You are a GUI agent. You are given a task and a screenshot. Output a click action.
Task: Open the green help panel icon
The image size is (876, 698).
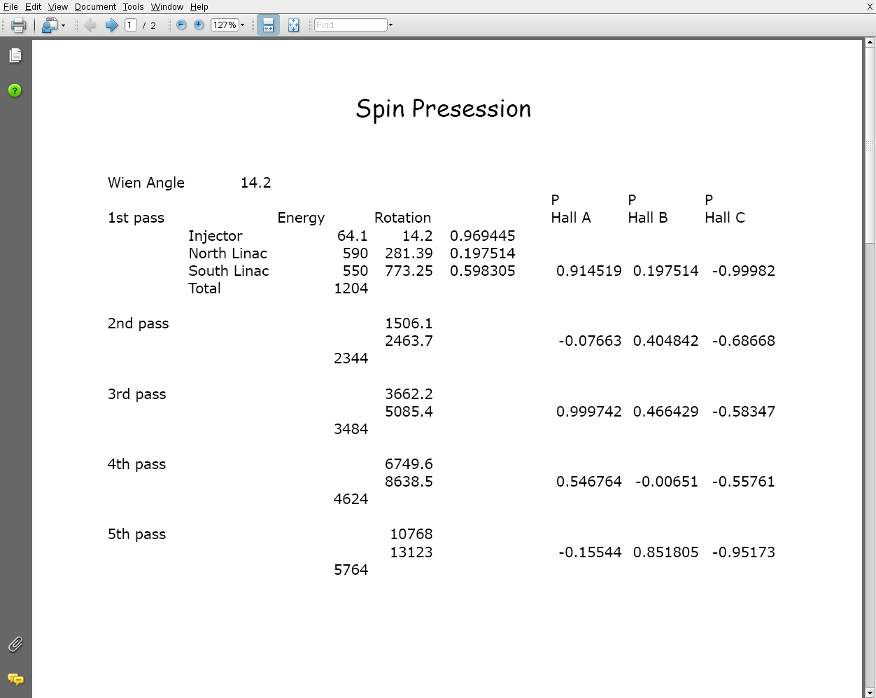tap(15, 90)
